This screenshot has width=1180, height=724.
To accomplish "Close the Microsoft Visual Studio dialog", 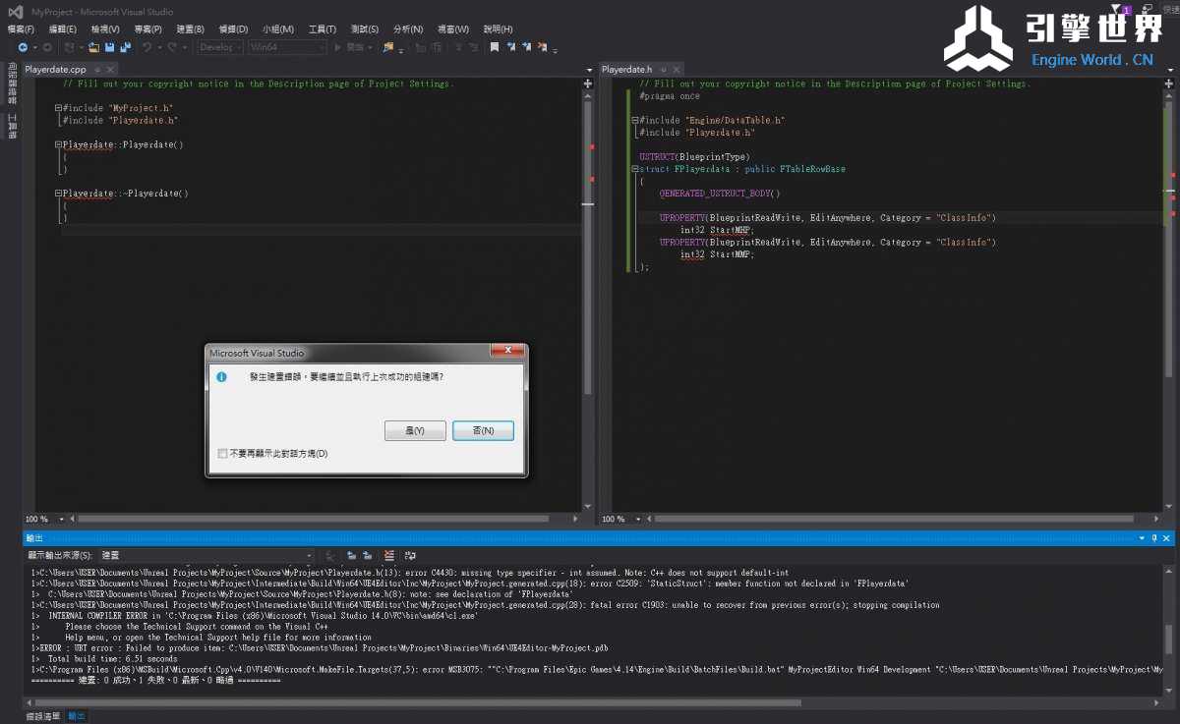I will [x=506, y=350].
